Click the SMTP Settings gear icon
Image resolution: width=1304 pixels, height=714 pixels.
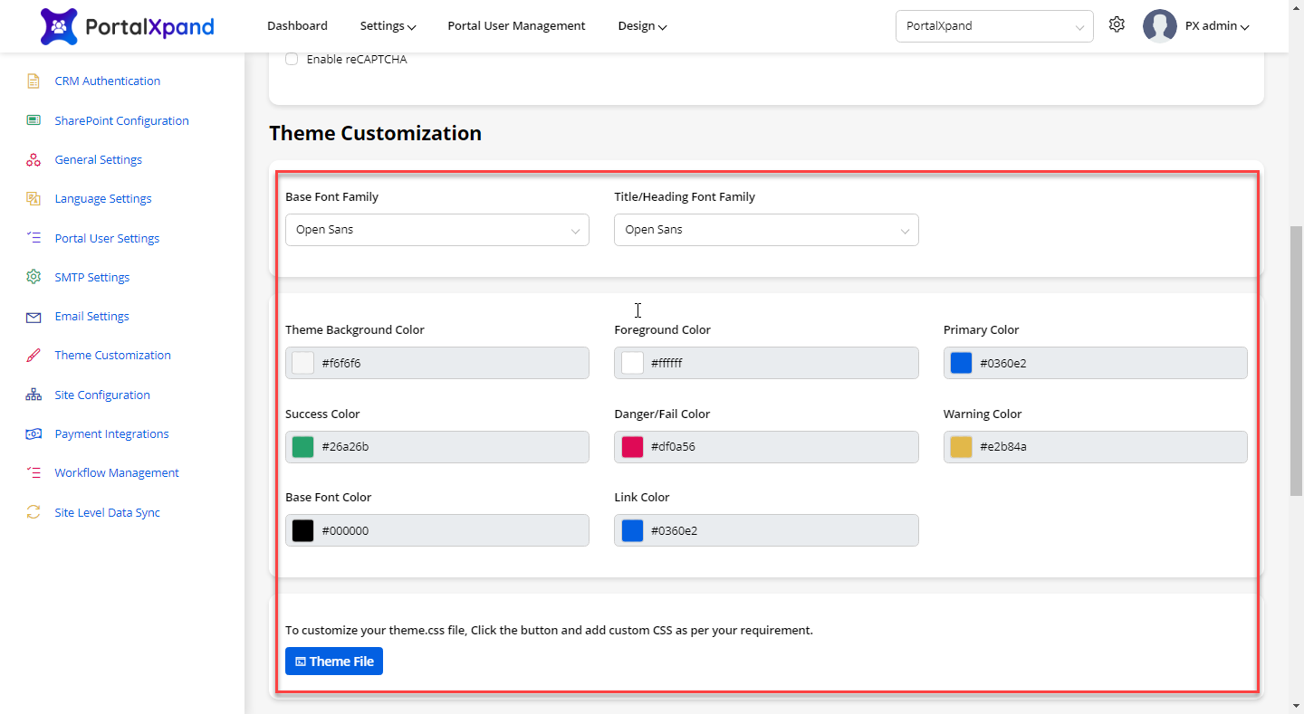34,277
